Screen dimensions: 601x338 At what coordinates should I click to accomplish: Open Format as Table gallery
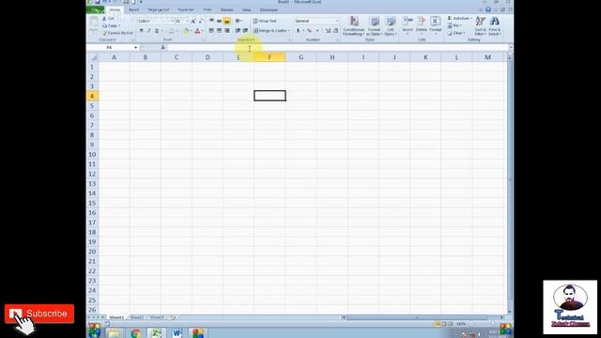click(375, 26)
